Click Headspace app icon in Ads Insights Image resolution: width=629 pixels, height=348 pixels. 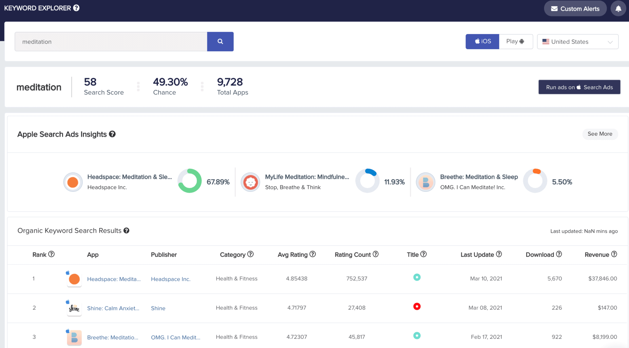click(73, 182)
